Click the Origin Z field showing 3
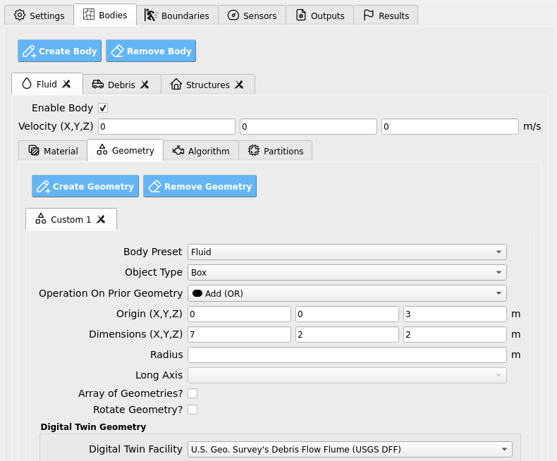 click(455, 314)
